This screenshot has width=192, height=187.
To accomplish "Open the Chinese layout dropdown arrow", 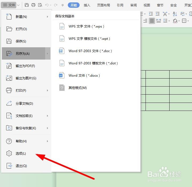I will point(169,14).
